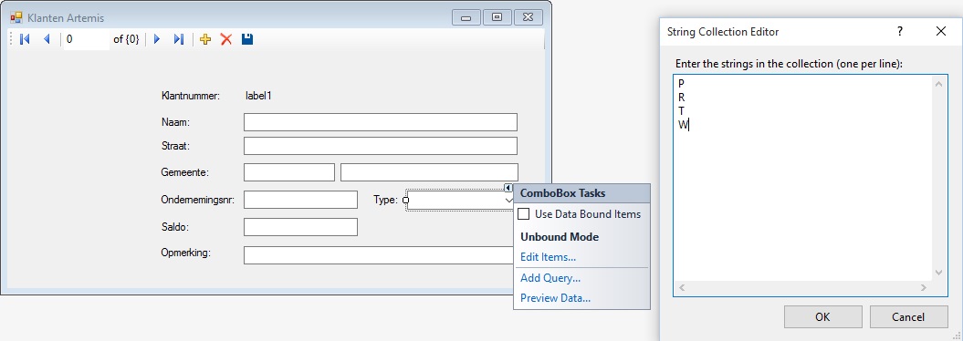Click the Saldo text field
The image size is (963, 341).
point(300,227)
